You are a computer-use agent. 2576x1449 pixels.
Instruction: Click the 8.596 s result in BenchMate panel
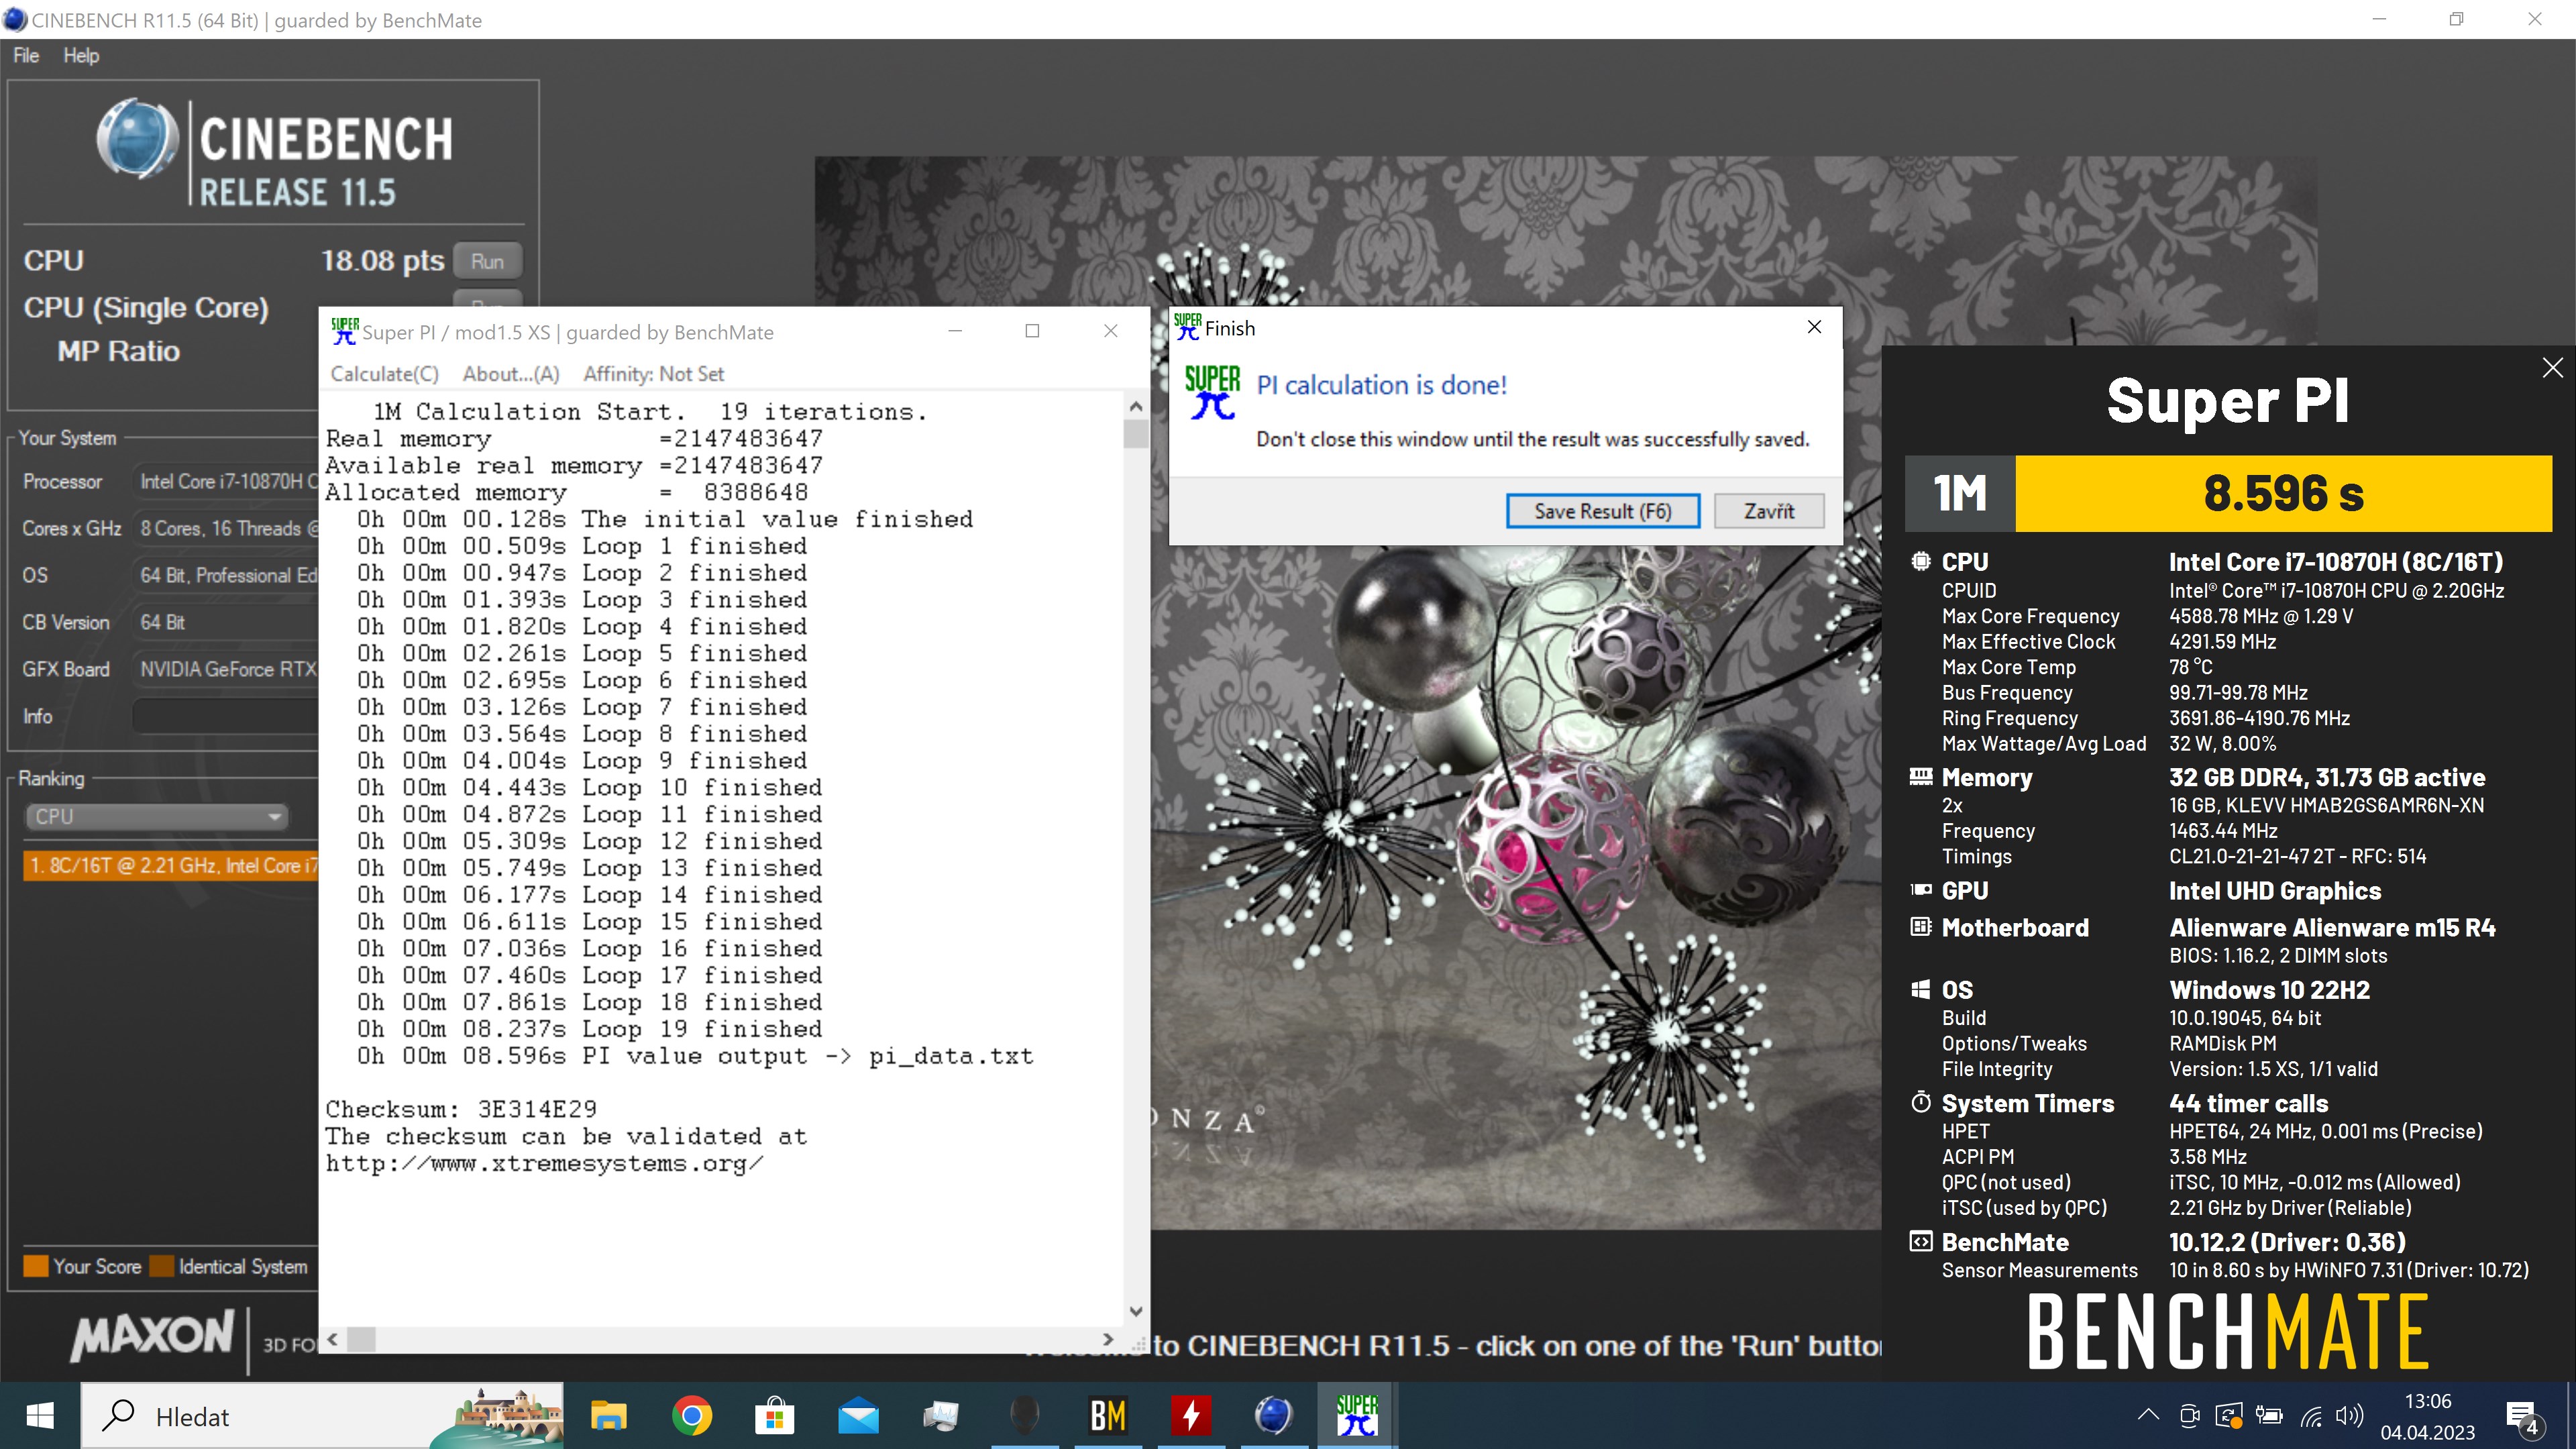click(x=2283, y=493)
